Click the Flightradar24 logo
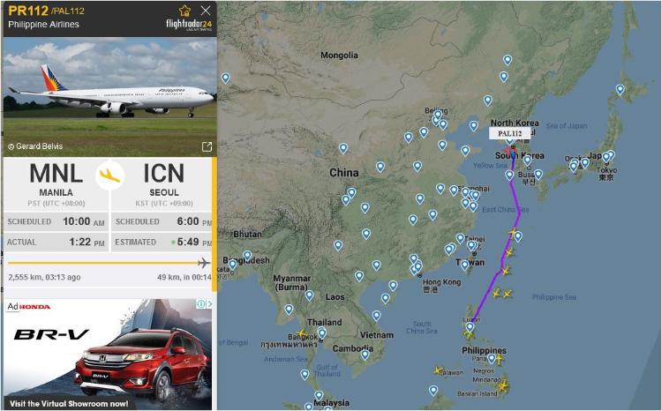Image resolution: width=662 pixels, height=411 pixels. (189, 25)
